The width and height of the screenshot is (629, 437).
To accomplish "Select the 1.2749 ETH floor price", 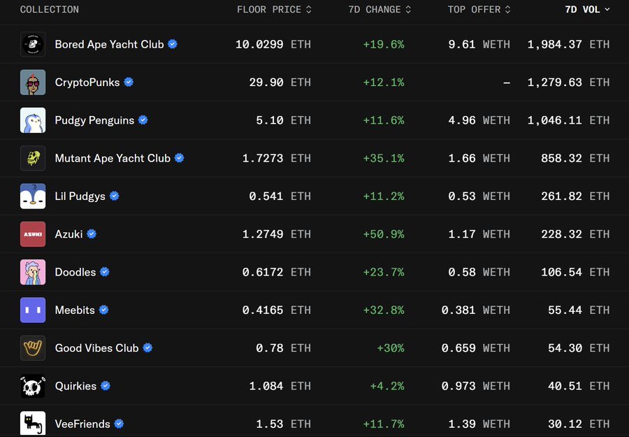I will (x=276, y=234).
